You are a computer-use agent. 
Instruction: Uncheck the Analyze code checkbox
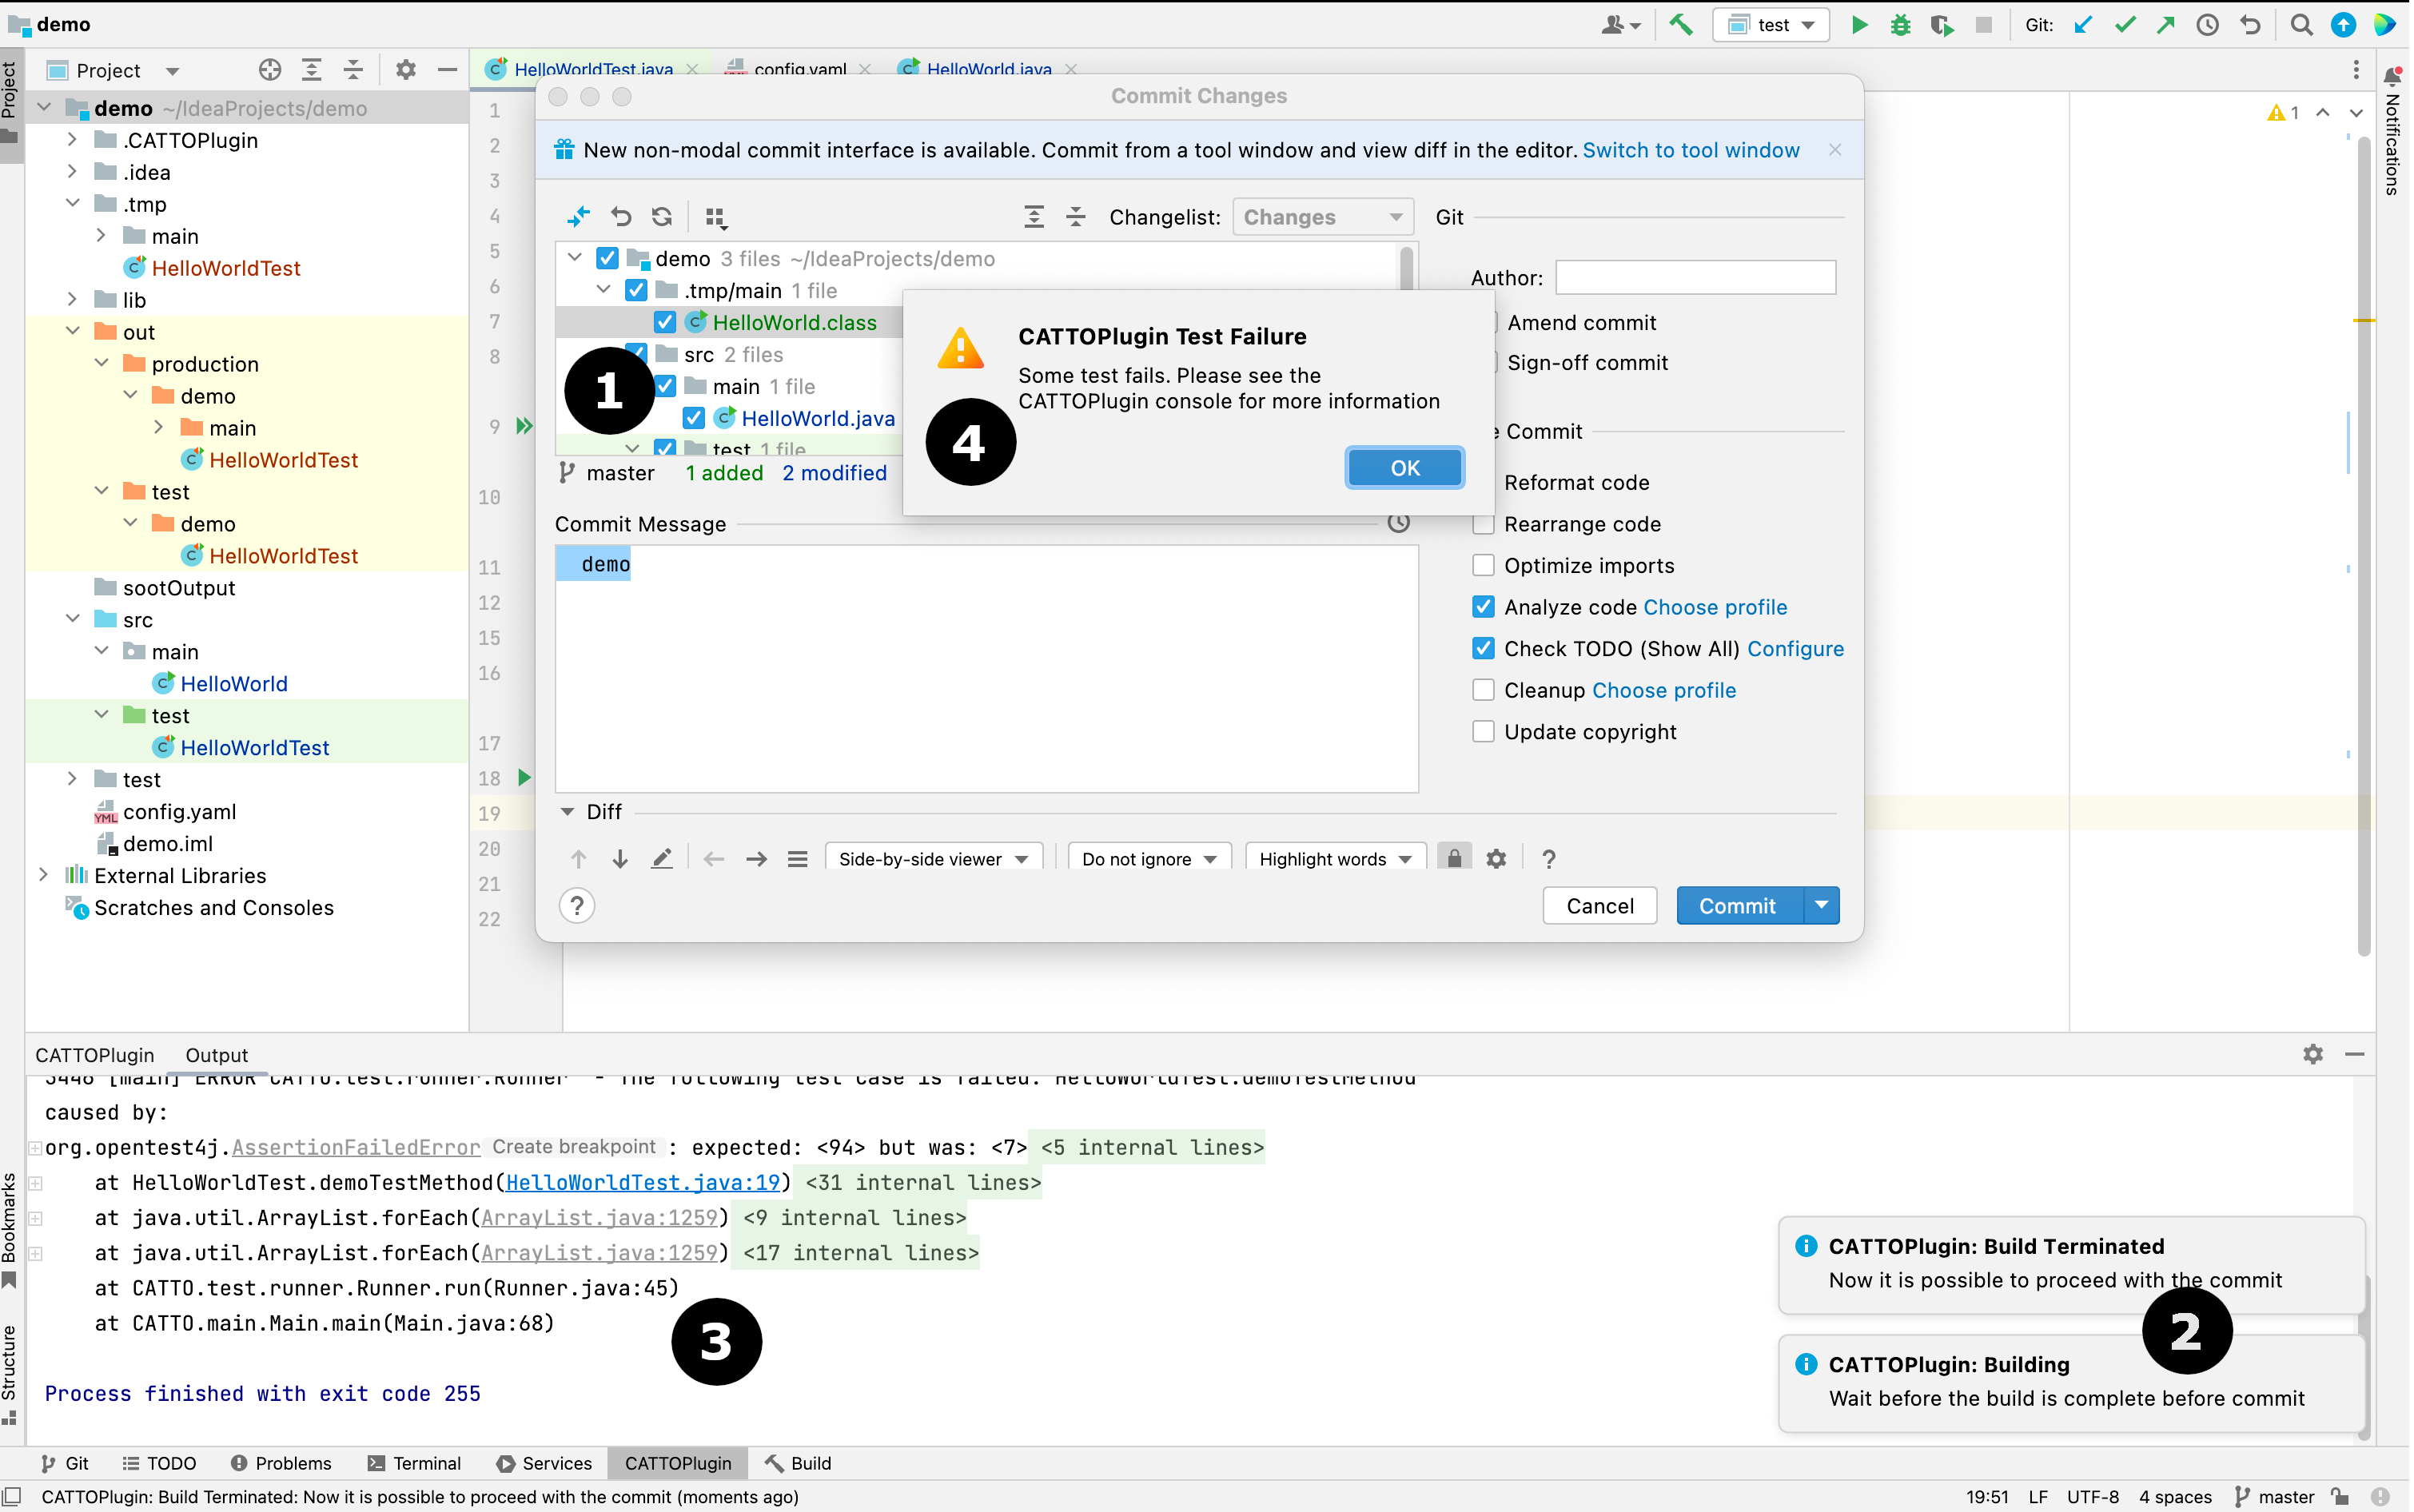point(1483,607)
